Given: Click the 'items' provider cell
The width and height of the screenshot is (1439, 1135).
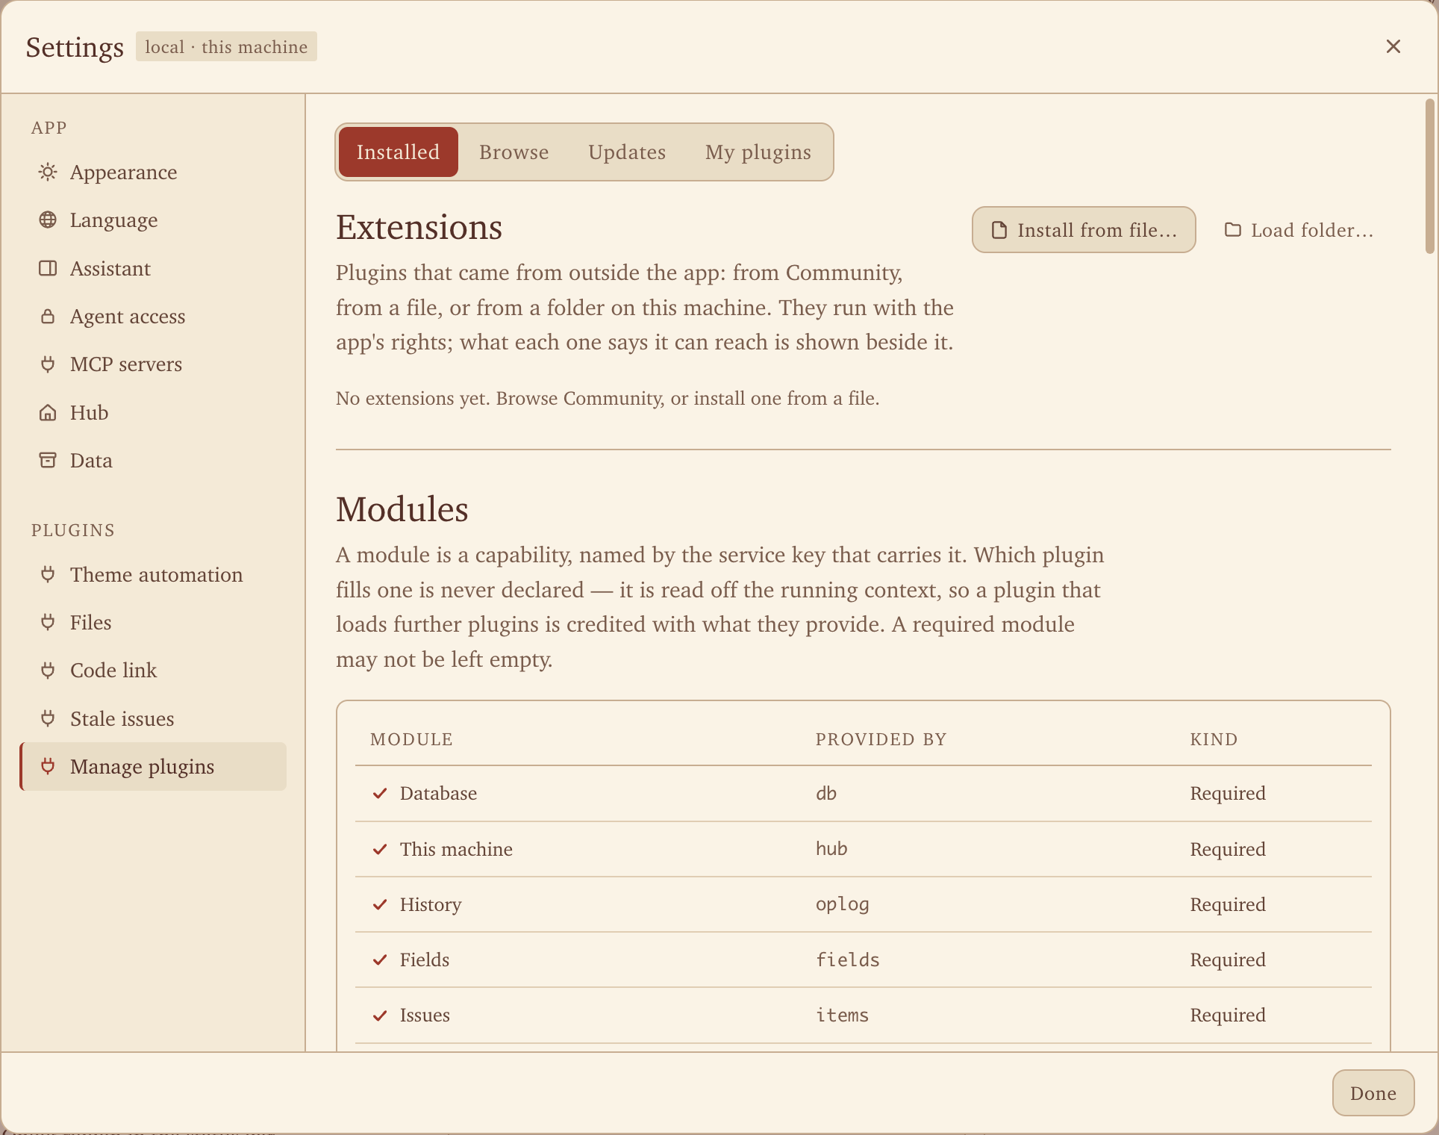Looking at the screenshot, I should pos(842,1015).
